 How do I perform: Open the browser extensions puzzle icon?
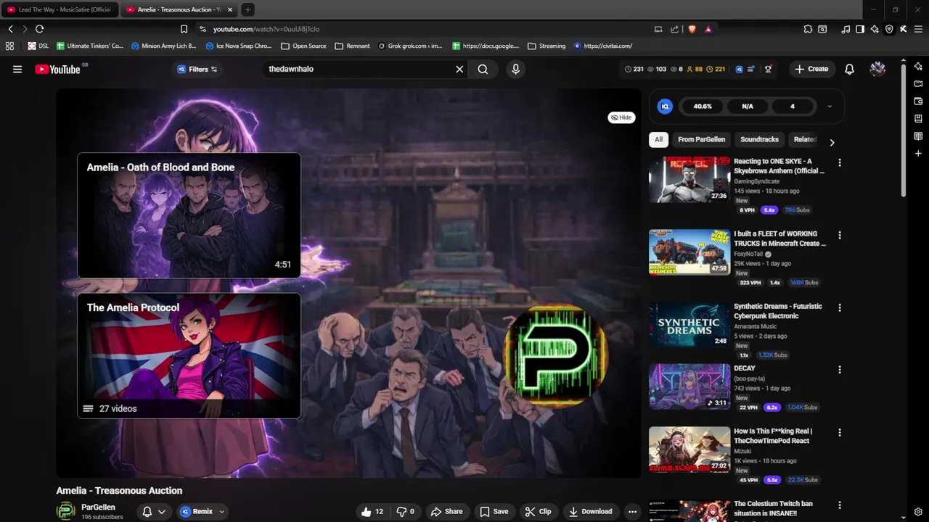click(x=808, y=29)
